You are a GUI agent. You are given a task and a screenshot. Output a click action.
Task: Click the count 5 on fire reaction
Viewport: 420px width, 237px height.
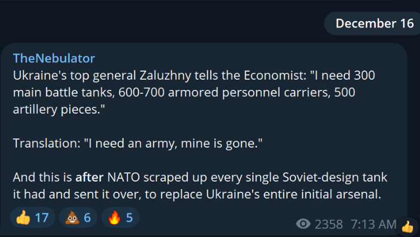[x=129, y=218]
